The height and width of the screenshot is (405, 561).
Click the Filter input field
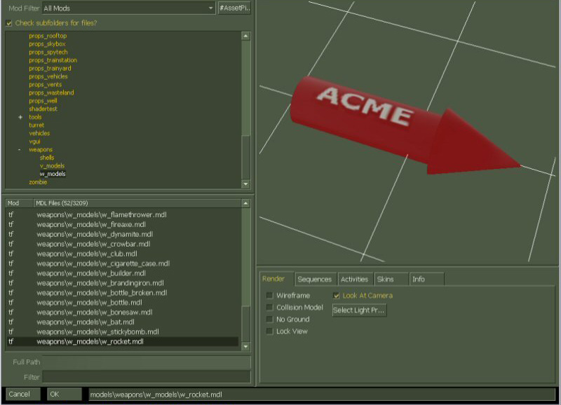point(147,377)
